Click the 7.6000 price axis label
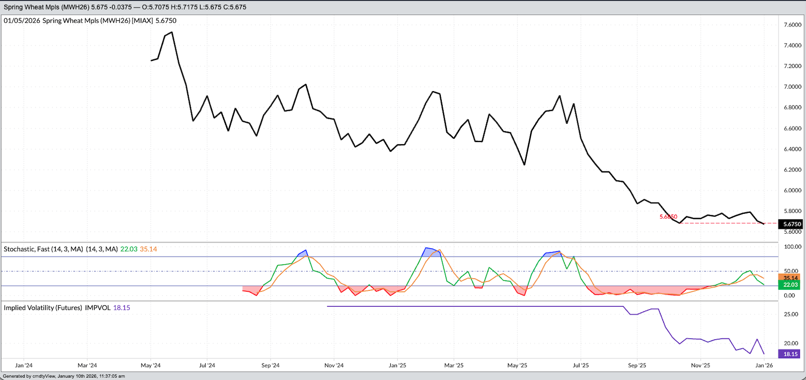Image resolution: width=806 pixels, height=380 pixels. point(792,25)
